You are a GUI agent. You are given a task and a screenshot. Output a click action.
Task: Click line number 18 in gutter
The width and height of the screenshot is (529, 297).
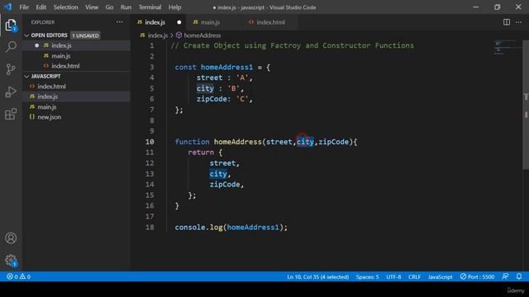pos(150,228)
